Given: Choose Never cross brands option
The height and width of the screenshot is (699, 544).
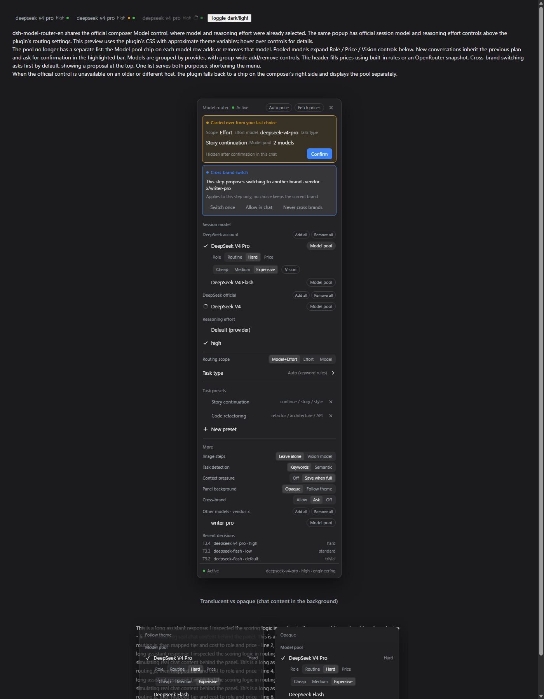Looking at the screenshot, I should [303, 207].
